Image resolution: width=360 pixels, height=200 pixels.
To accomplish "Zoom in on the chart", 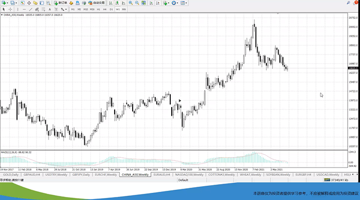I will coord(131,3).
